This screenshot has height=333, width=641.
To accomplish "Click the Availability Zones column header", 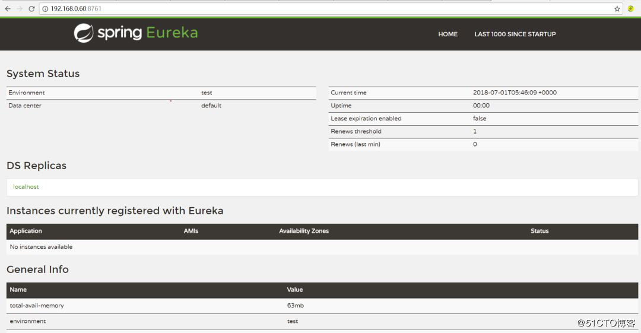I will tap(304, 231).
